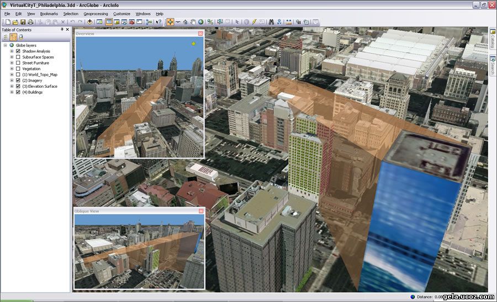Expand the Vegetation layer
The width and height of the screenshot is (497, 302).
click(12, 68)
